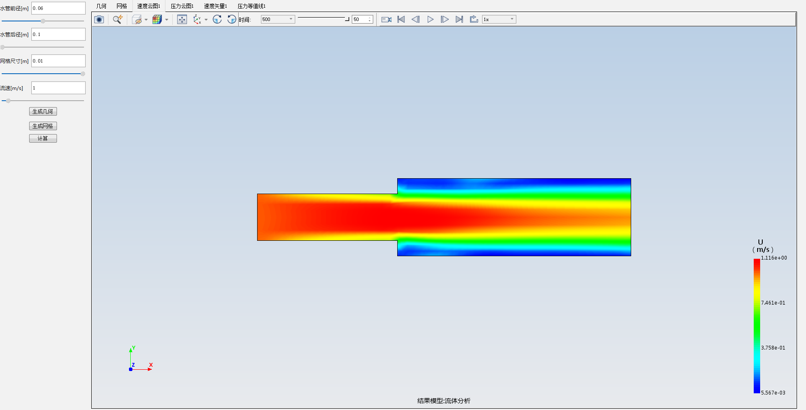The image size is (806, 410).
Task: Expand the axis orientation dropdown arrow
Action: (x=206, y=20)
